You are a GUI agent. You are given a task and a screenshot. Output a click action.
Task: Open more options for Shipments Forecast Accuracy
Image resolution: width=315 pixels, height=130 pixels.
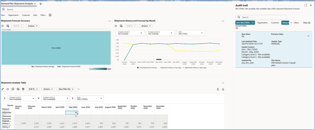point(110,21)
